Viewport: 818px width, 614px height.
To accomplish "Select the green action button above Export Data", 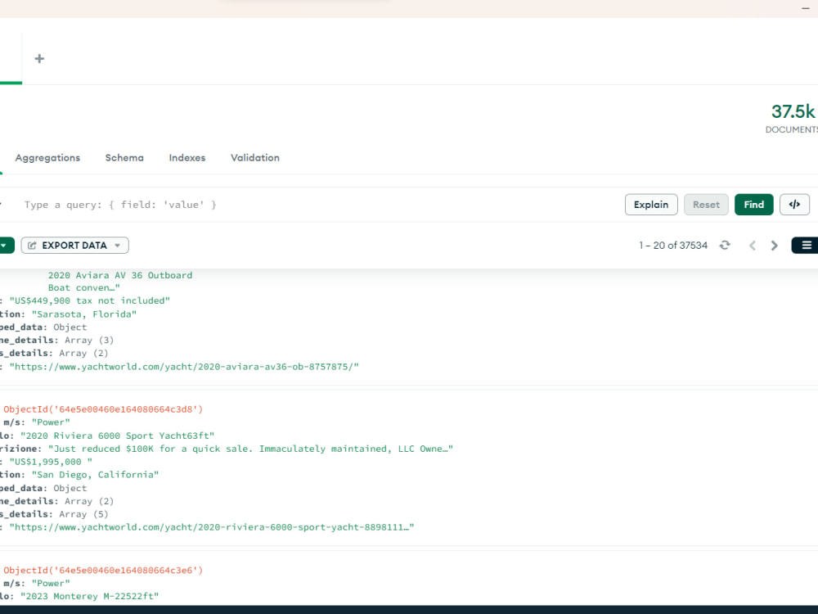I will click(4, 245).
